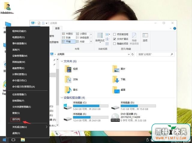Select the 音乐 folder
The height and width of the screenshot is (143, 192).
[71, 90]
